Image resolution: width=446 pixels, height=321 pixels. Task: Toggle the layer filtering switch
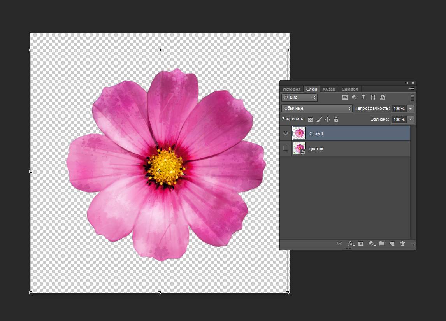coord(412,97)
